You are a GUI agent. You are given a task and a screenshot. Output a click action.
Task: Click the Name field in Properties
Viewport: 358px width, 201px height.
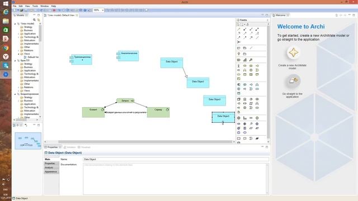tap(176, 159)
